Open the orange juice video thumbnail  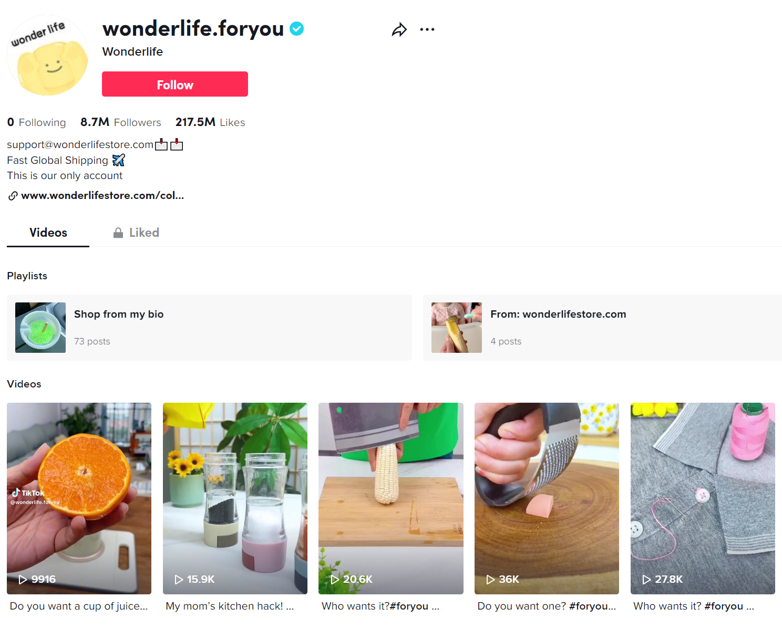click(x=79, y=498)
